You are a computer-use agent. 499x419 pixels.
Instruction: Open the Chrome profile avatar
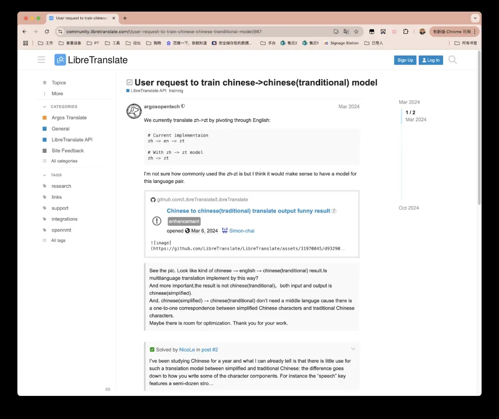(422, 31)
